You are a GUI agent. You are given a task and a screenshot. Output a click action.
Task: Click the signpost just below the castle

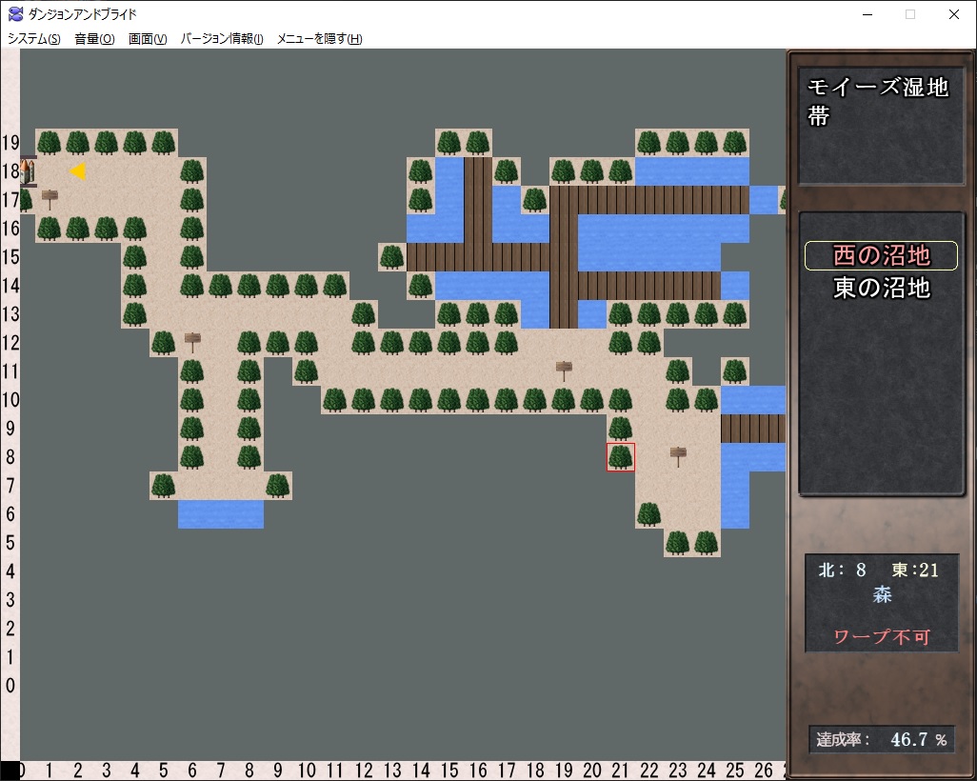(50, 199)
